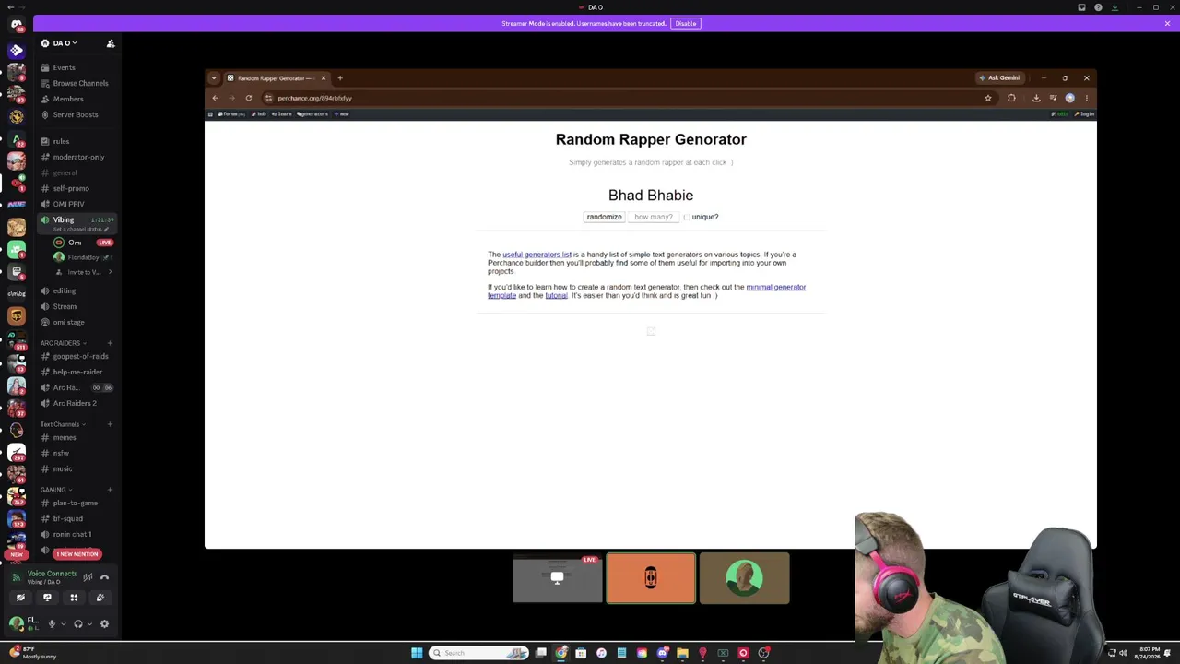Start an activity in voice panel
1180x664 pixels.
(x=74, y=598)
